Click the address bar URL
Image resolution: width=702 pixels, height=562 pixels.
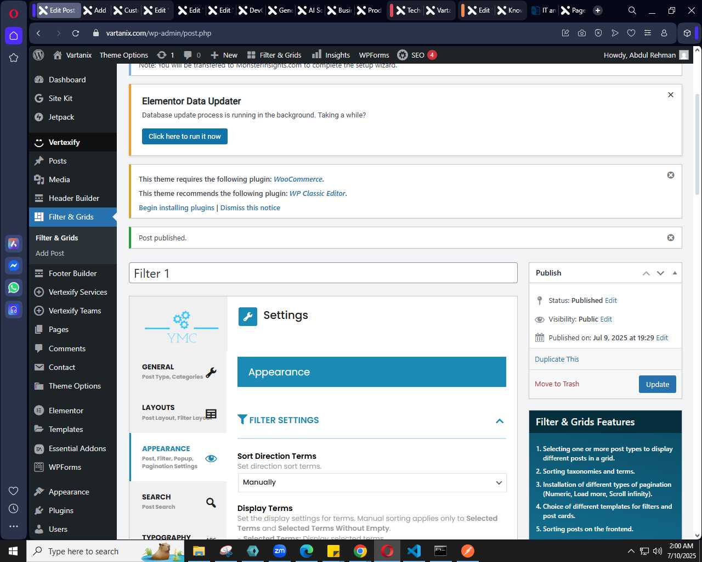coord(158,33)
